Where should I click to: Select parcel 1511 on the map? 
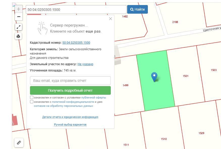click(x=126, y=145)
